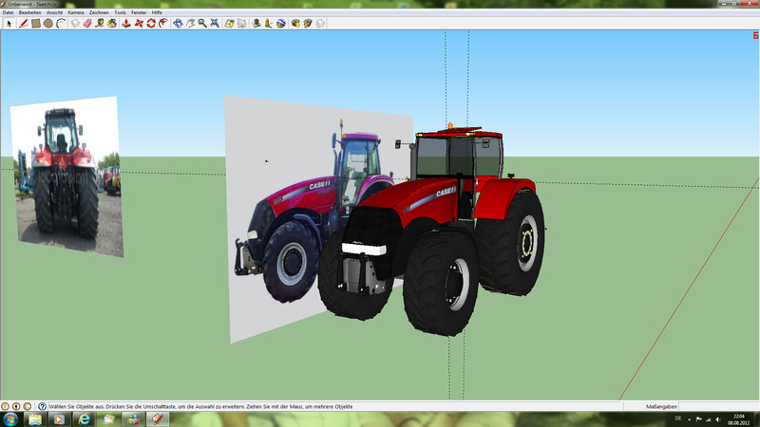Viewport: 760px width, 427px height.
Task: Click the greyed Toggle Terrain icon
Action: pyautogui.click(x=241, y=23)
